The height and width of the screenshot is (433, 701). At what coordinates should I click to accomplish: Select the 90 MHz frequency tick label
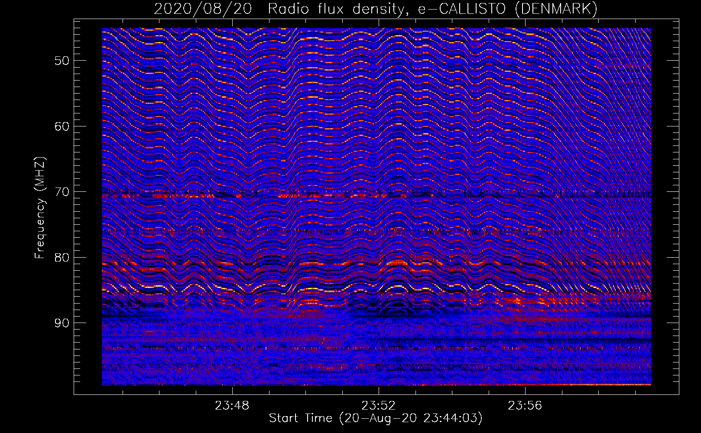(62, 323)
